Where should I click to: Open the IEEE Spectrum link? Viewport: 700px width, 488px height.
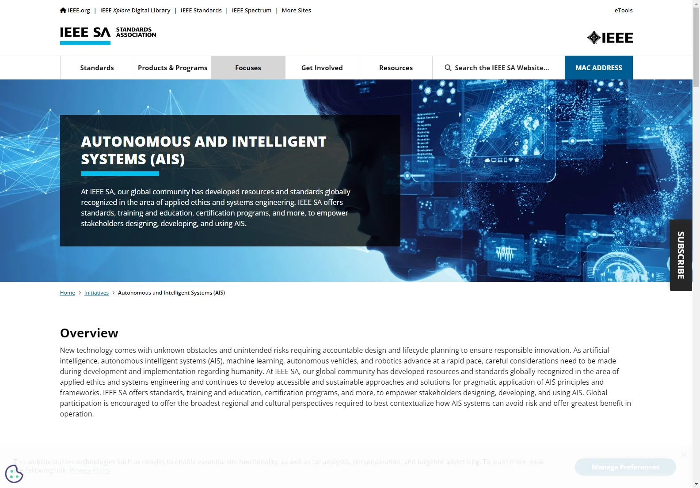click(251, 10)
